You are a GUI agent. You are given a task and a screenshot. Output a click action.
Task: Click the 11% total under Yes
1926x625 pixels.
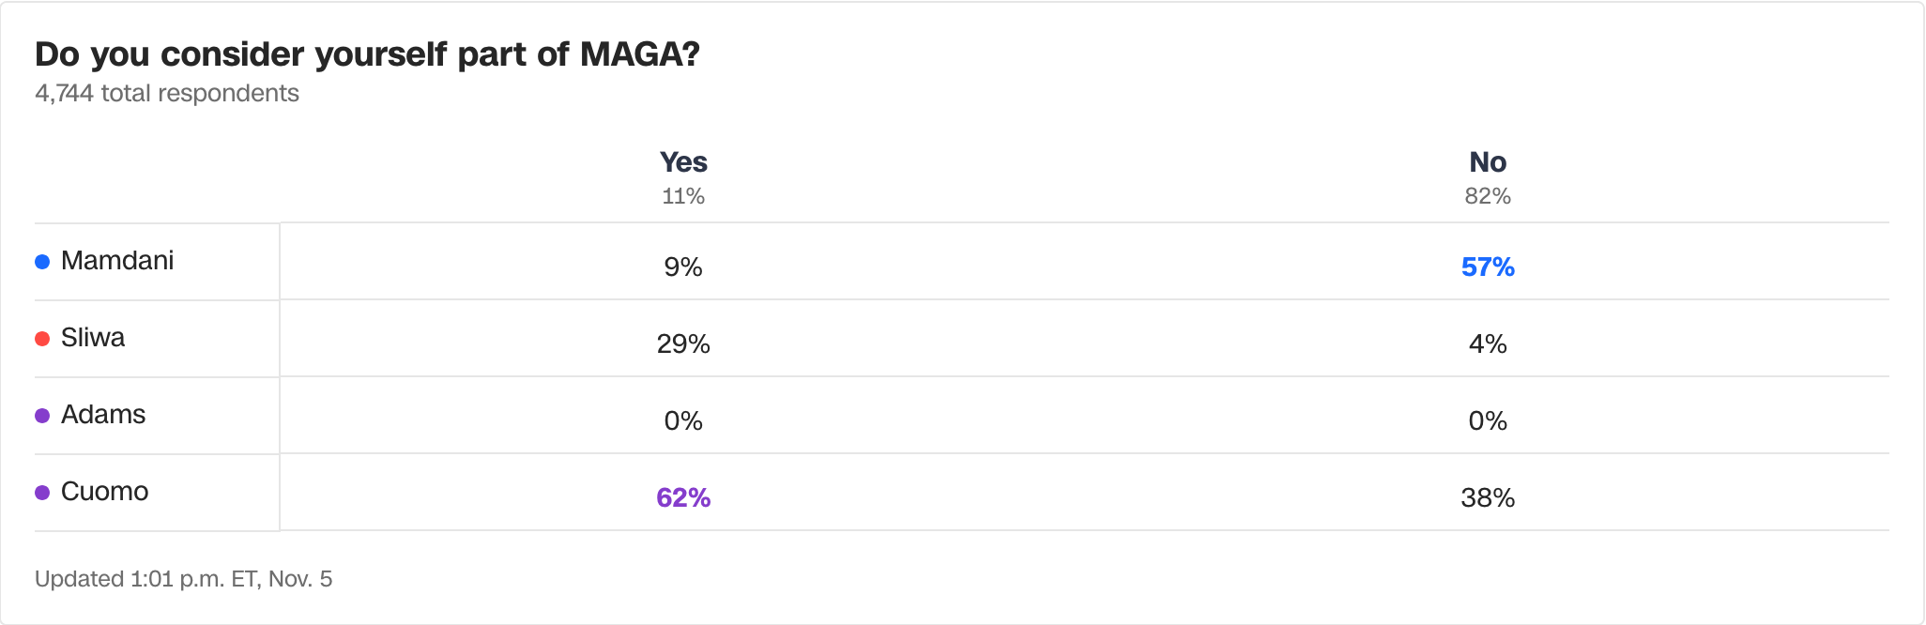point(683,196)
